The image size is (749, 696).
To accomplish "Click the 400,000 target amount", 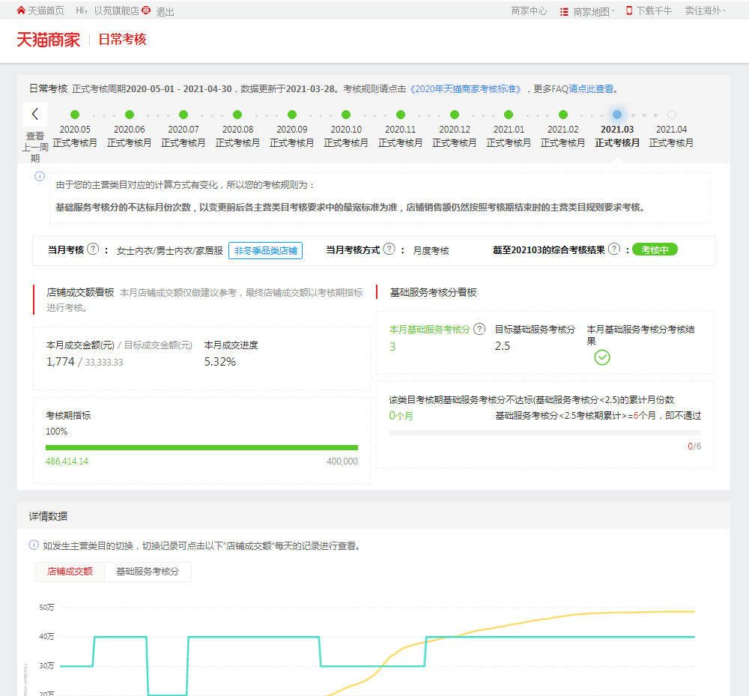I will [x=342, y=462].
